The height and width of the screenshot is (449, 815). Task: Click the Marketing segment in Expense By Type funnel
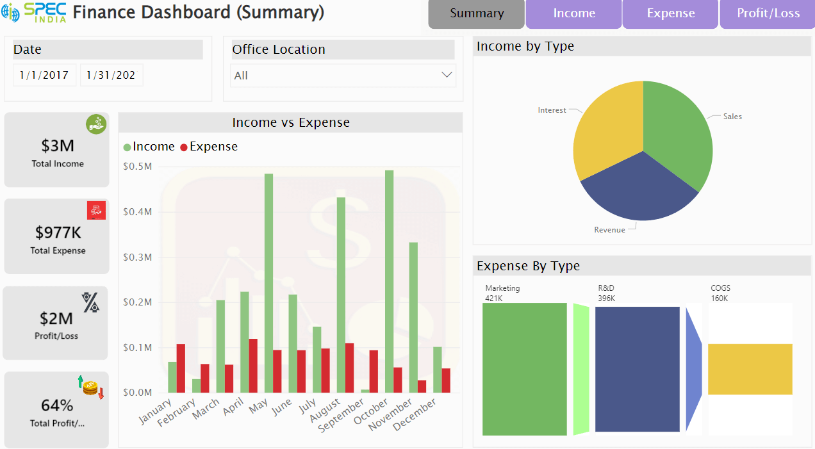[x=525, y=368]
